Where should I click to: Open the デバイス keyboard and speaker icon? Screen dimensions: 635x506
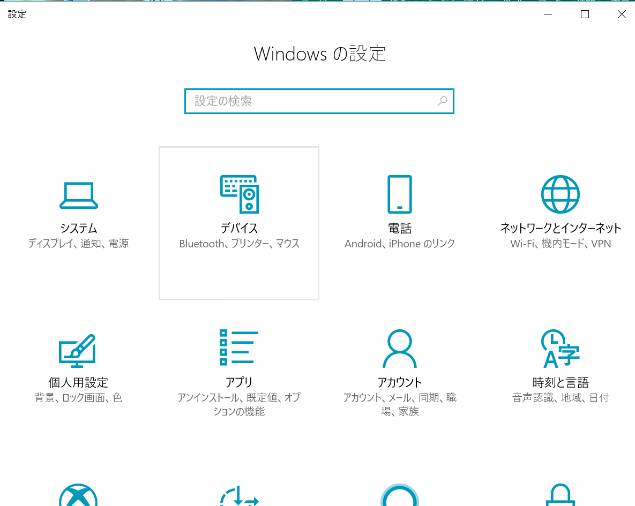click(240, 194)
